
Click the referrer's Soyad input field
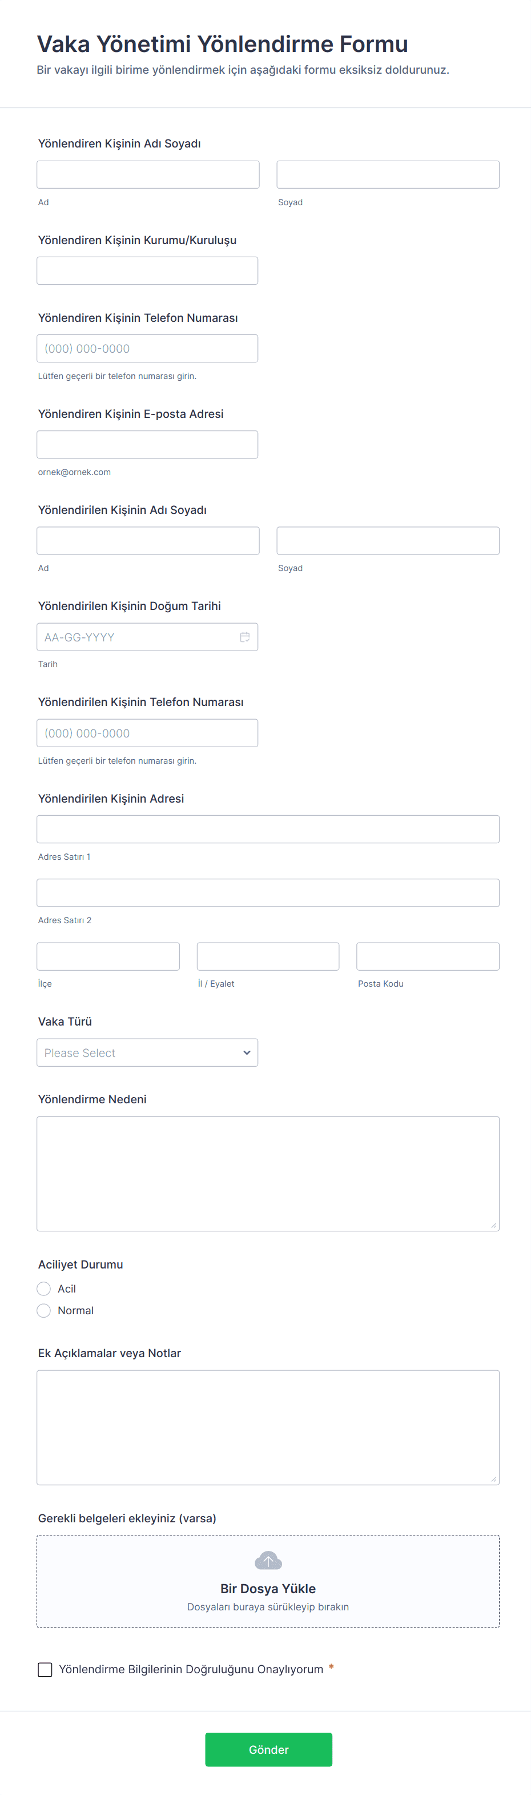coord(388,175)
